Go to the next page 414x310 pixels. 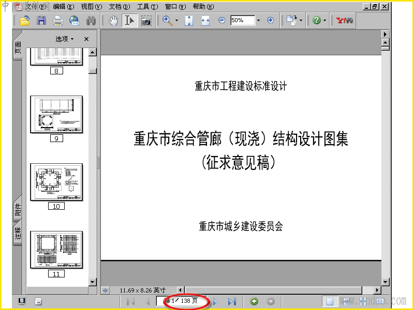(215, 301)
